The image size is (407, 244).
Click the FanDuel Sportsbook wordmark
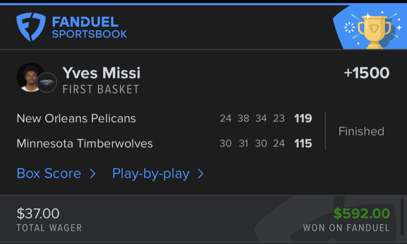coord(90,27)
